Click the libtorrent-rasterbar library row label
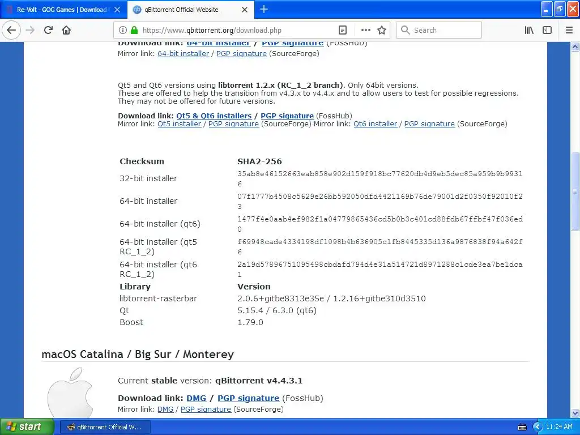The height and width of the screenshot is (435, 580). point(159,298)
